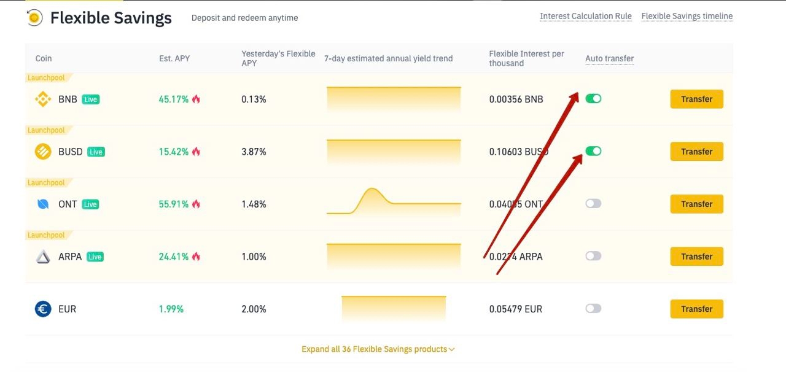Disable auto transfer for BNB
This screenshot has width=786, height=372.
point(593,98)
